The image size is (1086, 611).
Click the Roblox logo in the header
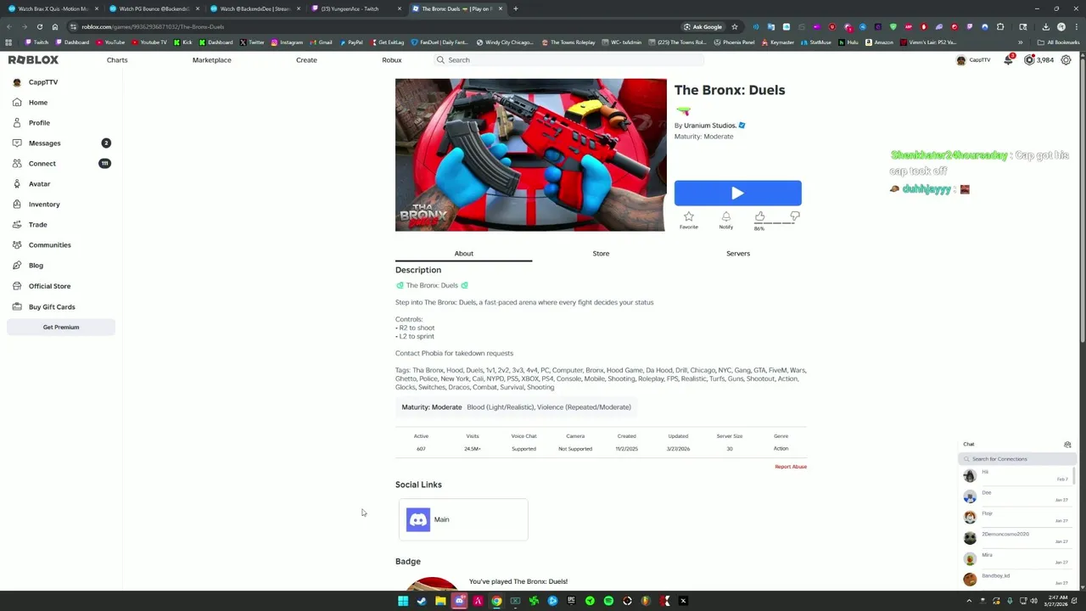(x=33, y=60)
